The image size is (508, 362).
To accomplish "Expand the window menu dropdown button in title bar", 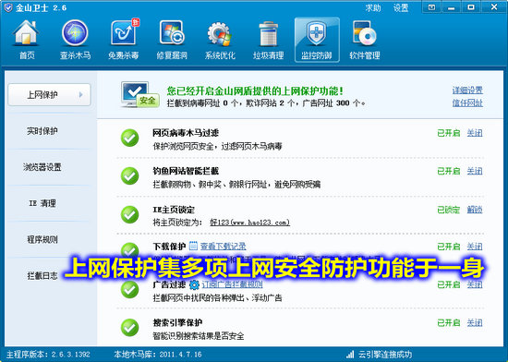I will (431, 7).
